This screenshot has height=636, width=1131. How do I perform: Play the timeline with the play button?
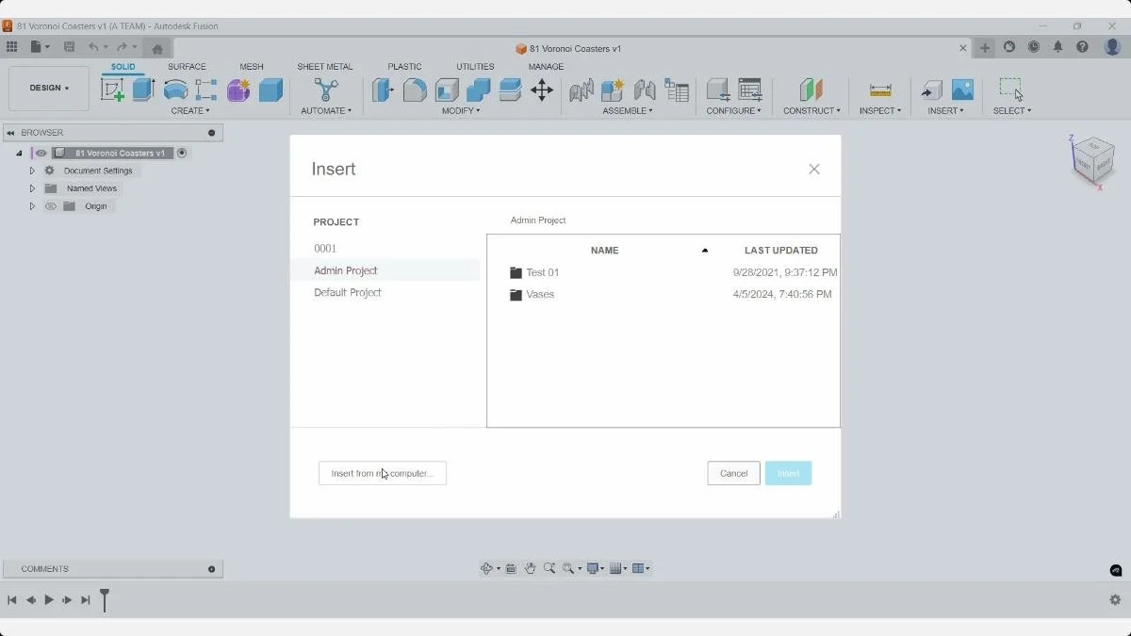(49, 600)
